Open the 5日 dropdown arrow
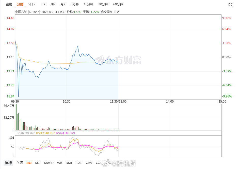 [35, 4]
